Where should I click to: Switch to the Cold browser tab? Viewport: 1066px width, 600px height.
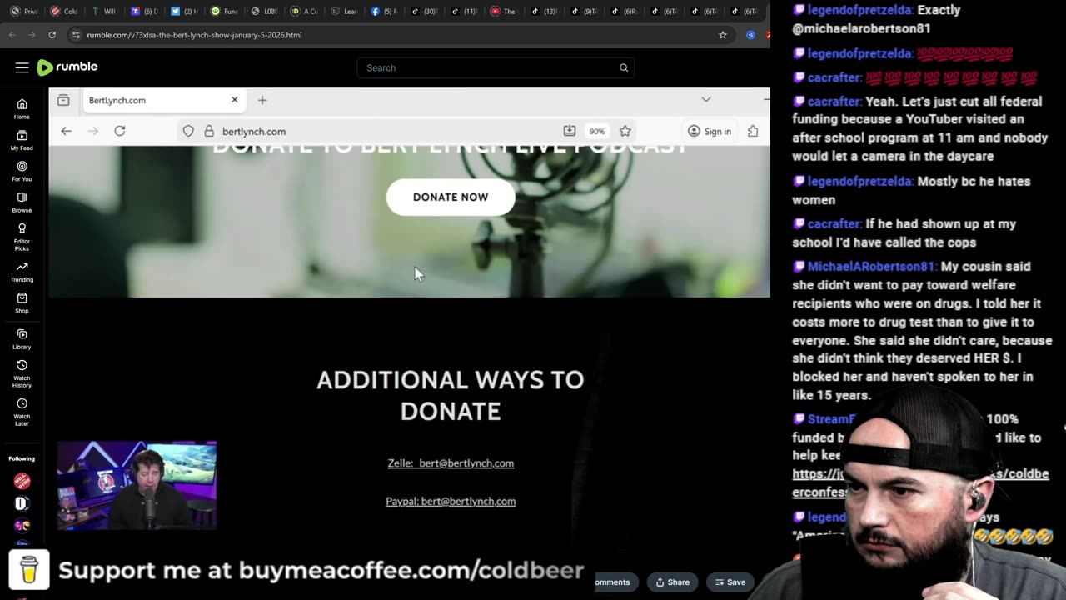(x=64, y=11)
